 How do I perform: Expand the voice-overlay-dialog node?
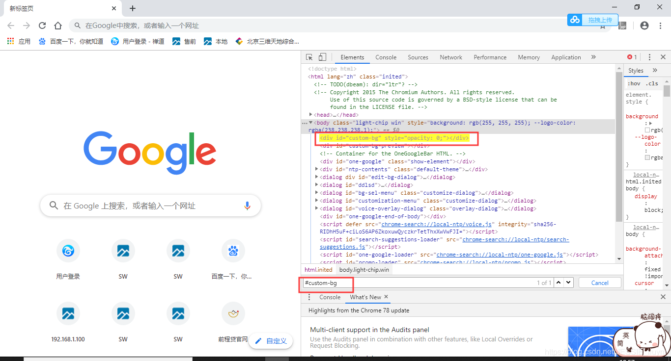point(317,208)
